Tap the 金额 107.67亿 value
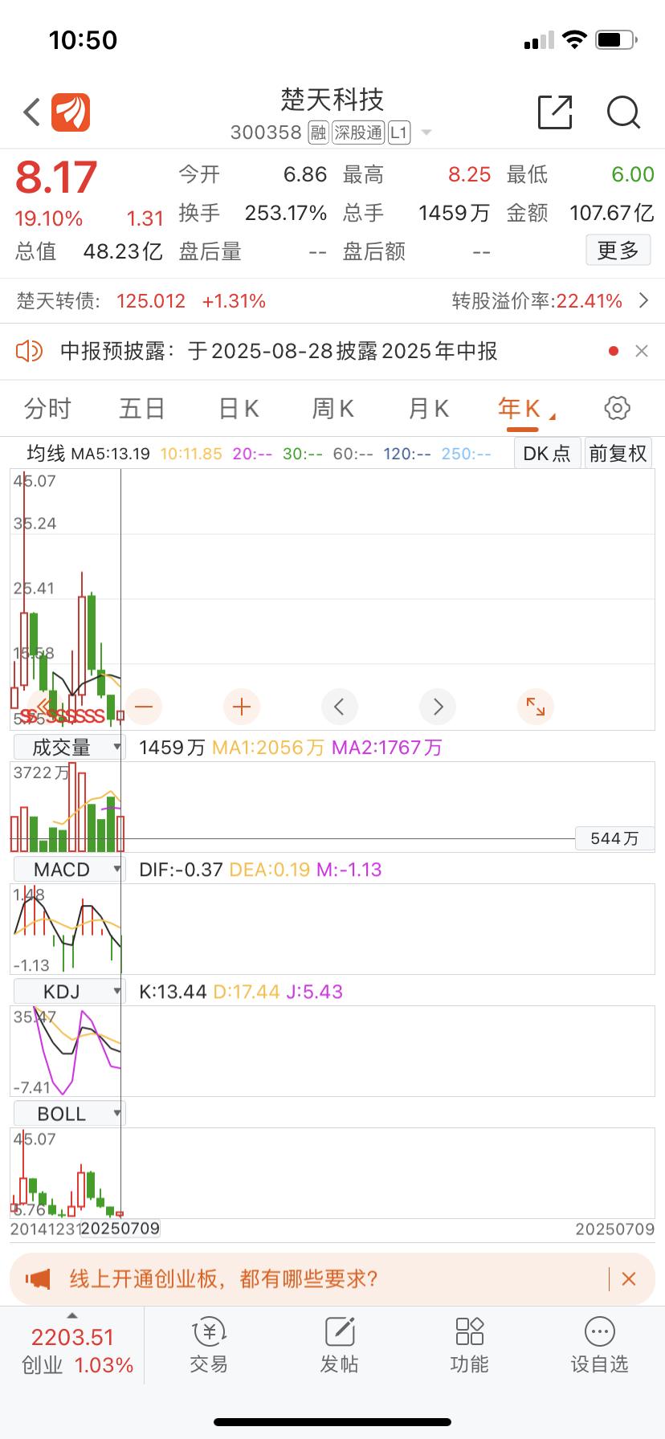665x1439 pixels. point(612,213)
